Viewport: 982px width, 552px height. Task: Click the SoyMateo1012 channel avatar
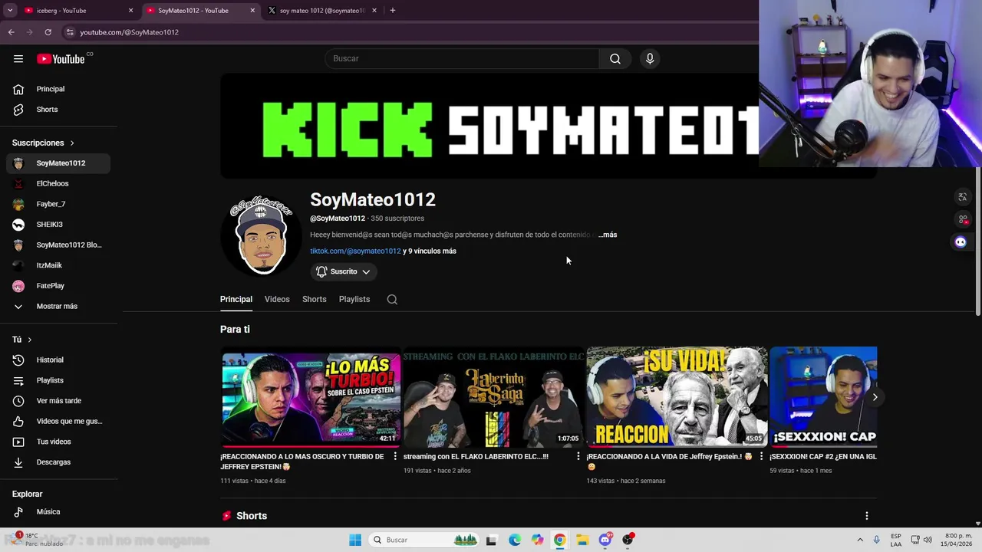(x=262, y=235)
